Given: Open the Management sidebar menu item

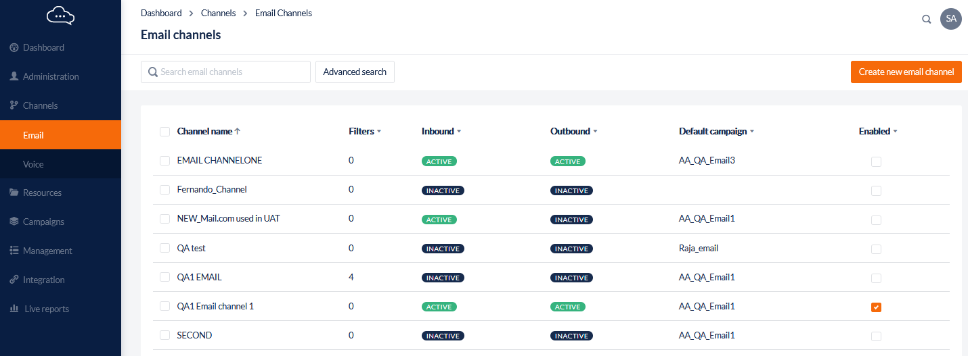Looking at the screenshot, I should click(x=47, y=251).
